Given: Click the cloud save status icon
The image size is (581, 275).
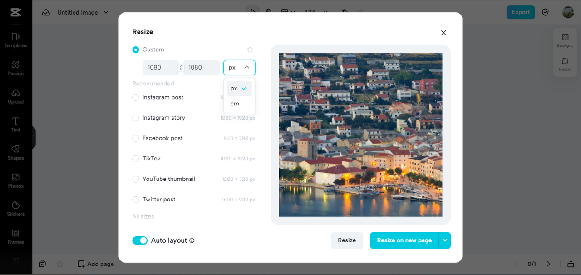Looking at the screenshot, I should [x=46, y=12].
